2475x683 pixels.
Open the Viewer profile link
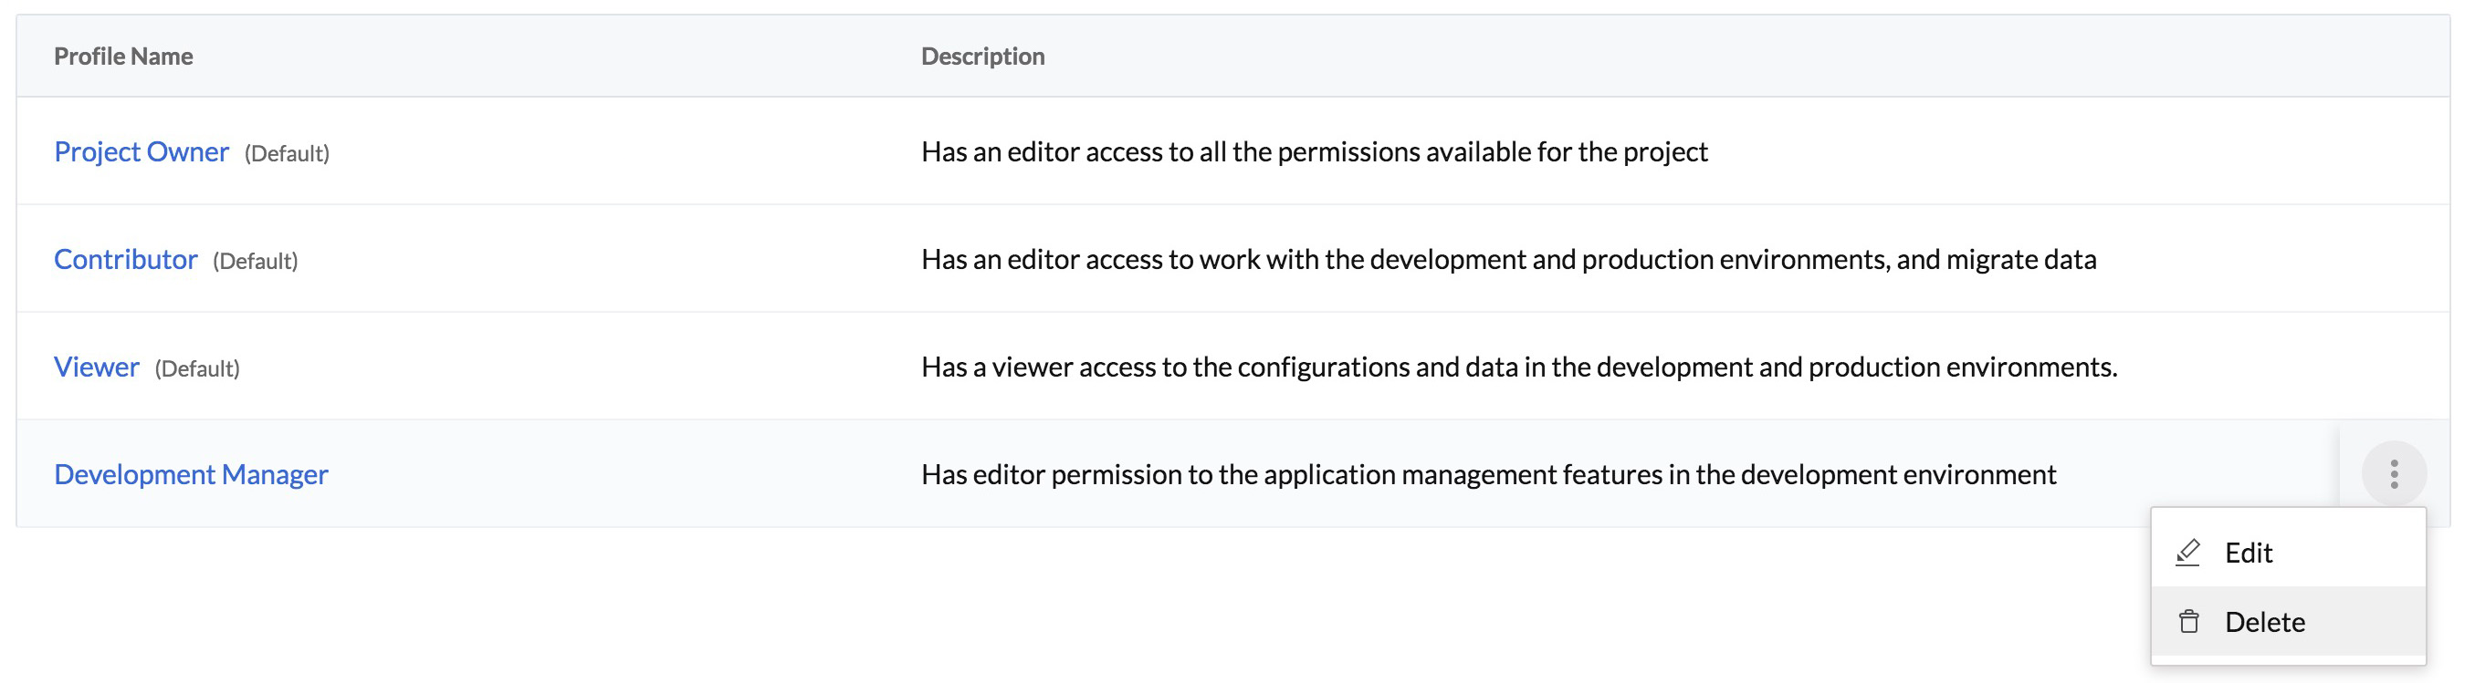click(96, 367)
